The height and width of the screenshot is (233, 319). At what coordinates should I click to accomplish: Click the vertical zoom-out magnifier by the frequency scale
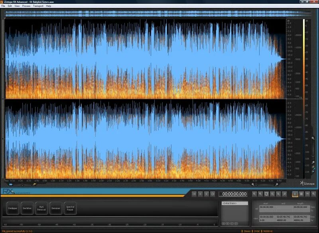(313, 162)
